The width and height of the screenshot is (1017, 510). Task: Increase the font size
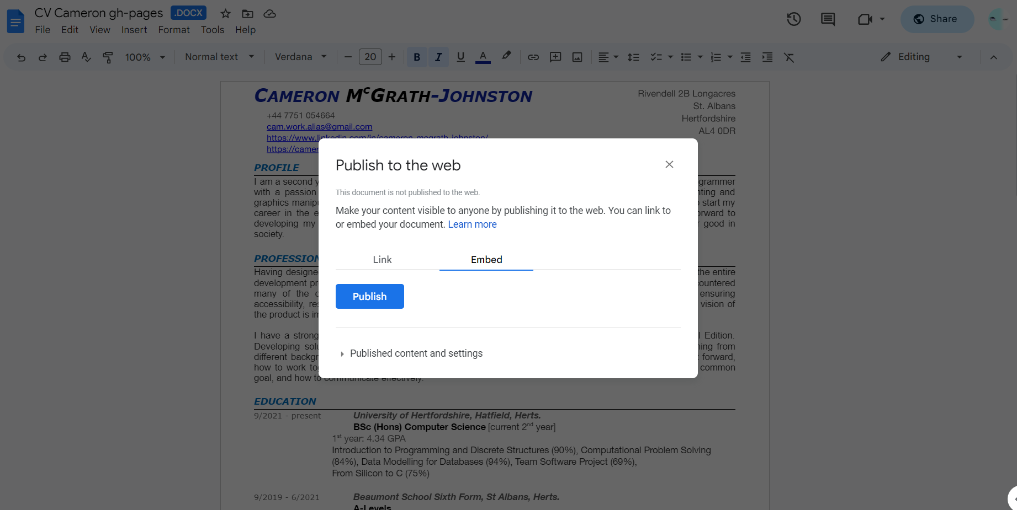coord(392,57)
